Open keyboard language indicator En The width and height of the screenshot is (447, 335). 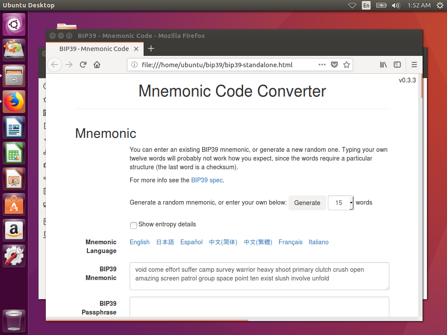[x=366, y=5]
